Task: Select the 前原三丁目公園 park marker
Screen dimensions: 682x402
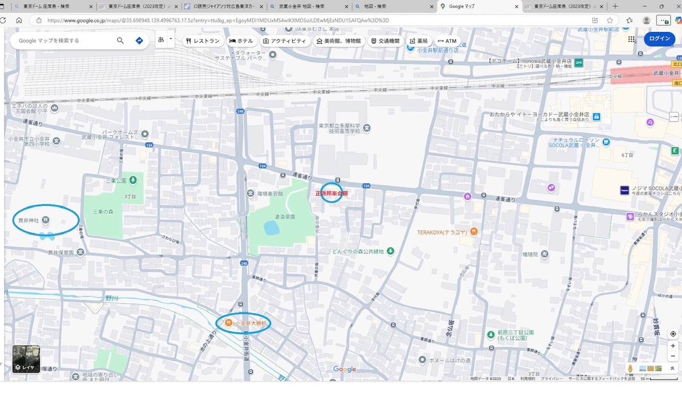Action: (491, 335)
